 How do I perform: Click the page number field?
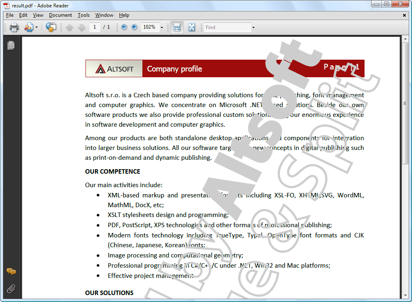click(x=95, y=27)
